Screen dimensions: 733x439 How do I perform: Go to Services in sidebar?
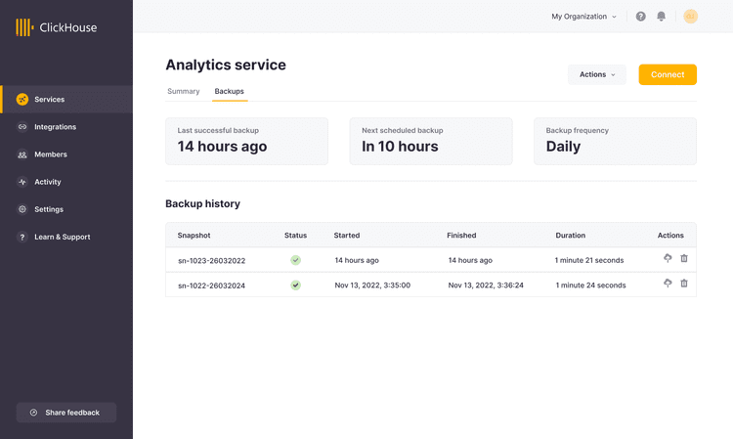pos(66,99)
